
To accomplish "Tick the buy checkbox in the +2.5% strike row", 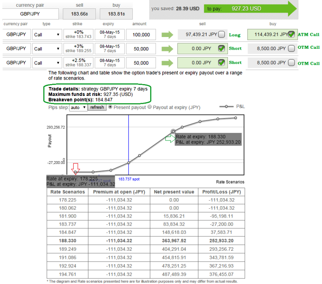I will point(291,62).
